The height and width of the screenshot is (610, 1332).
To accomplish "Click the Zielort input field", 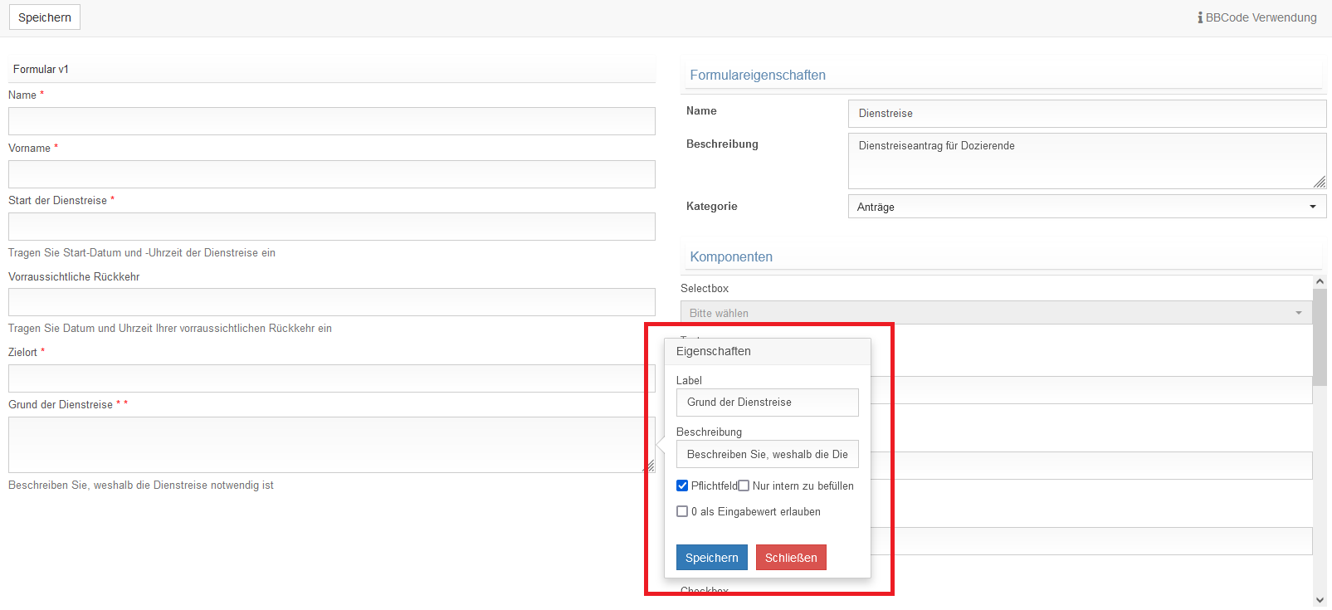I will point(332,378).
